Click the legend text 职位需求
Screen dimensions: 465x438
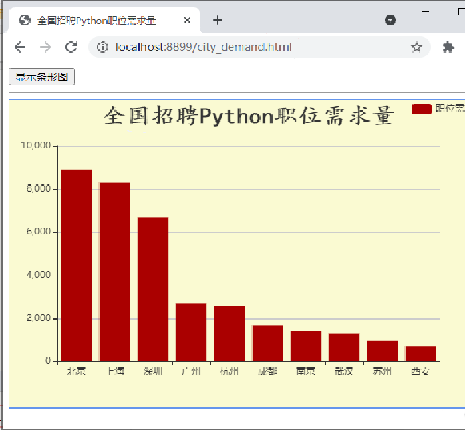tap(450, 109)
